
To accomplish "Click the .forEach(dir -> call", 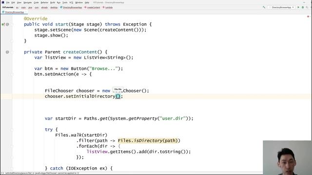I will [96, 146].
